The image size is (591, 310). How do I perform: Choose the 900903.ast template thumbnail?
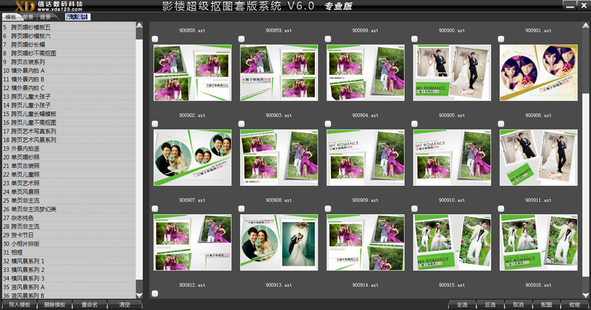coord(279,157)
